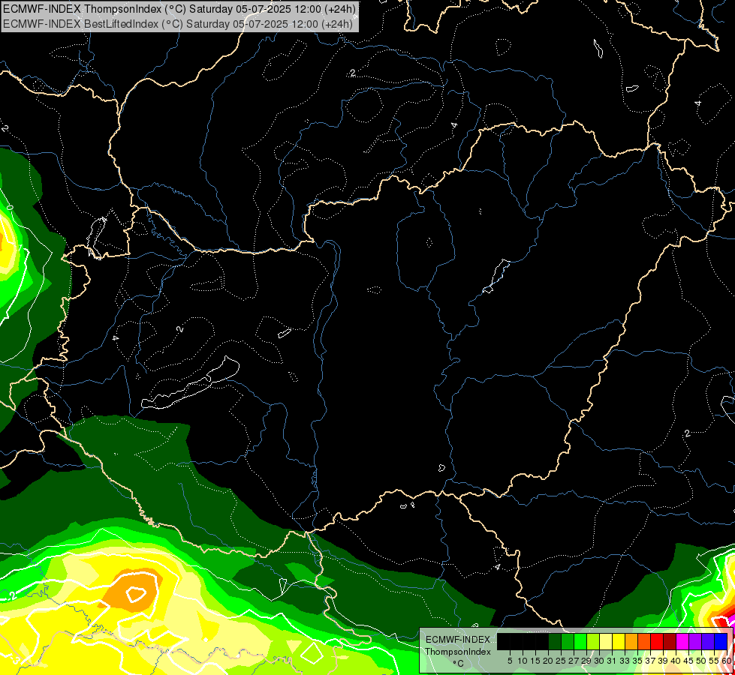
Task: Click the legend scale value 30
Action: tap(599, 661)
